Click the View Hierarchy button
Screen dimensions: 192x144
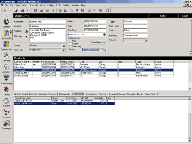point(98,42)
